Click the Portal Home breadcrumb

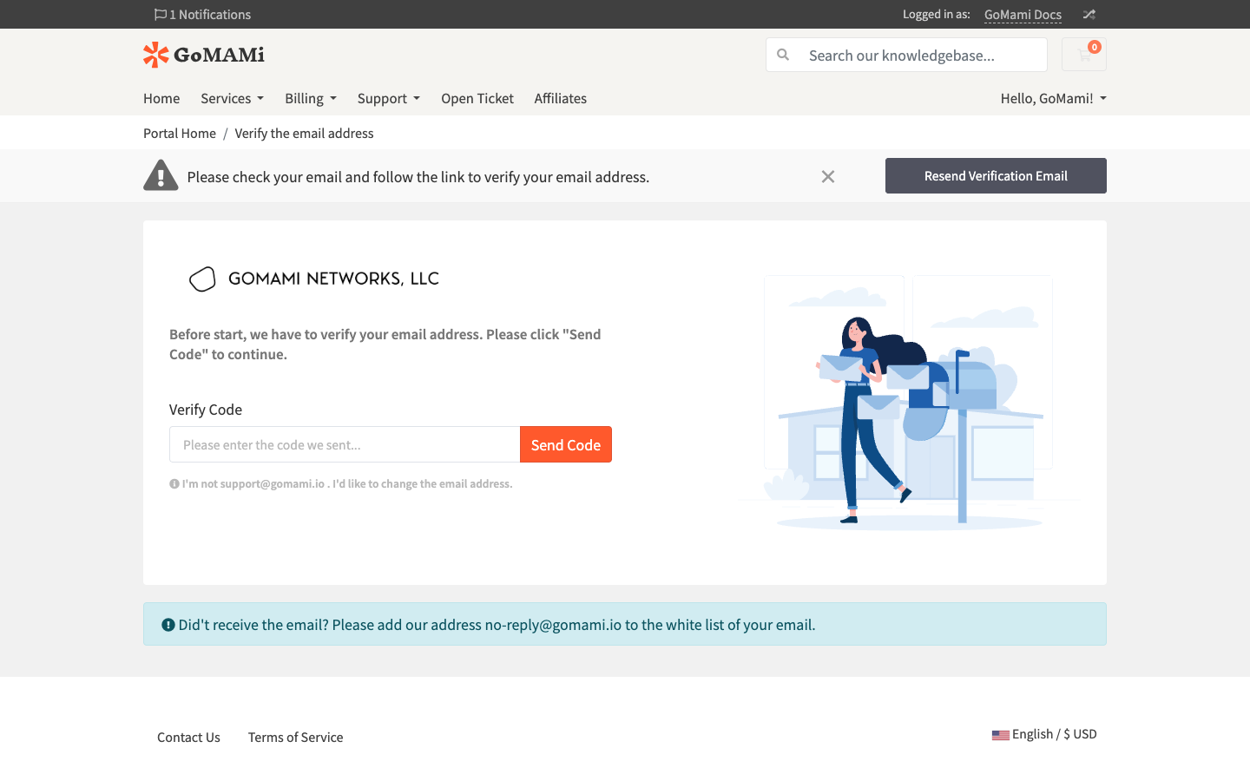(x=180, y=133)
